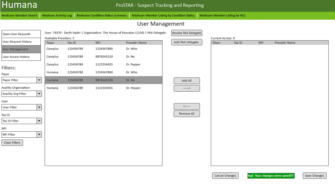Click the Remove All button
The width and height of the screenshot is (335, 184).
pos(187,114)
